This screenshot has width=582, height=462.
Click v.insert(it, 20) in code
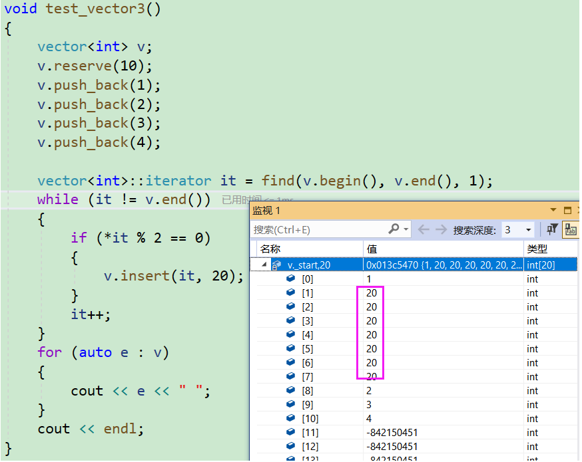[173, 276]
